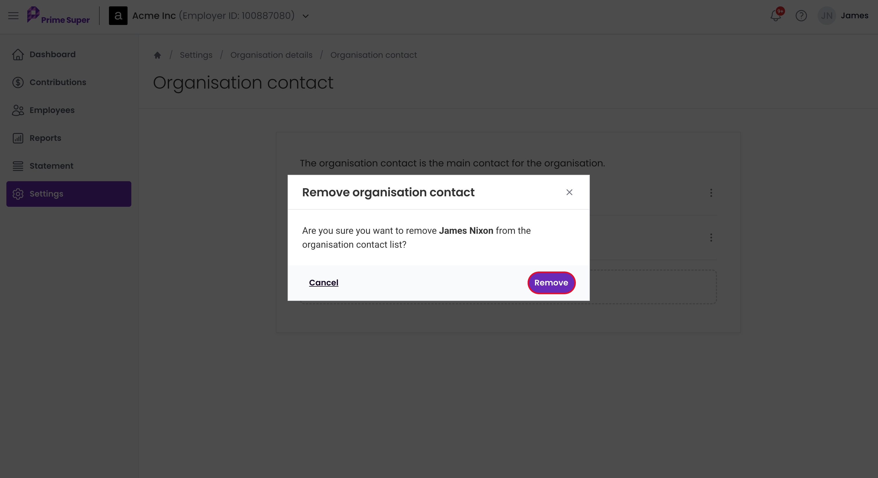Follow the Settings breadcrumb link

(196, 55)
